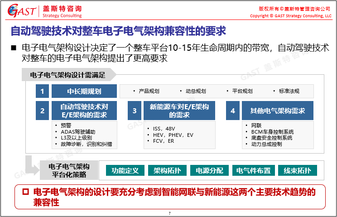
Task: Click the number 1 box
Action: tap(42, 91)
